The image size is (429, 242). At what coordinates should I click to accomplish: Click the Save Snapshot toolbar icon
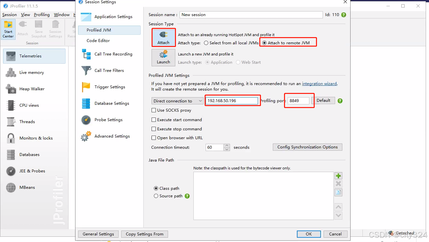click(39, 29)
